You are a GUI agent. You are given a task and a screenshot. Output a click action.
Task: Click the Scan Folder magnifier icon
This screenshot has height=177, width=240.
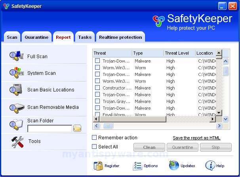(x=16, y=125)
